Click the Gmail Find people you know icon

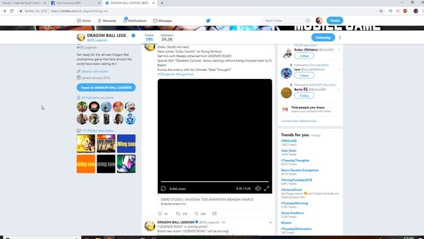click(x=285, y=109)
